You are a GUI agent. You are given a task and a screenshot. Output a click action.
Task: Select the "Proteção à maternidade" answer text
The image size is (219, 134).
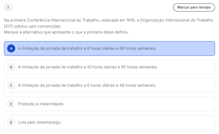(x=41, y=104)
